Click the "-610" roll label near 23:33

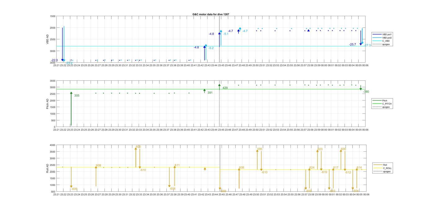[143, 170]
